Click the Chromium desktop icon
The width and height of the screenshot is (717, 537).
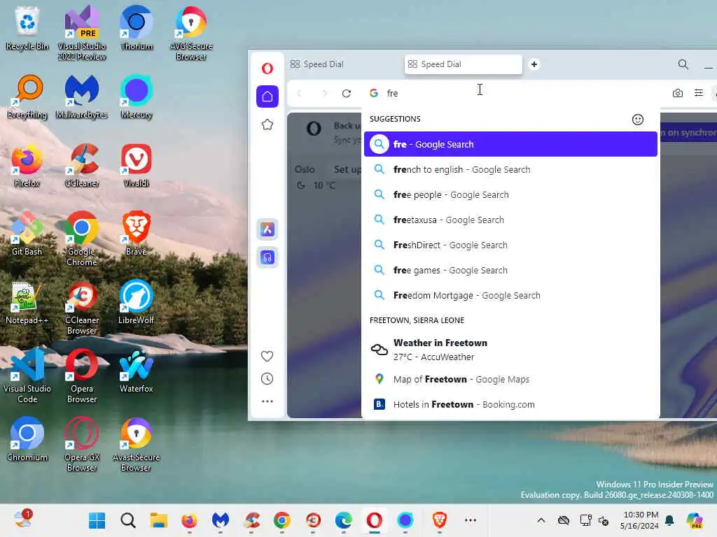point(27,439)
